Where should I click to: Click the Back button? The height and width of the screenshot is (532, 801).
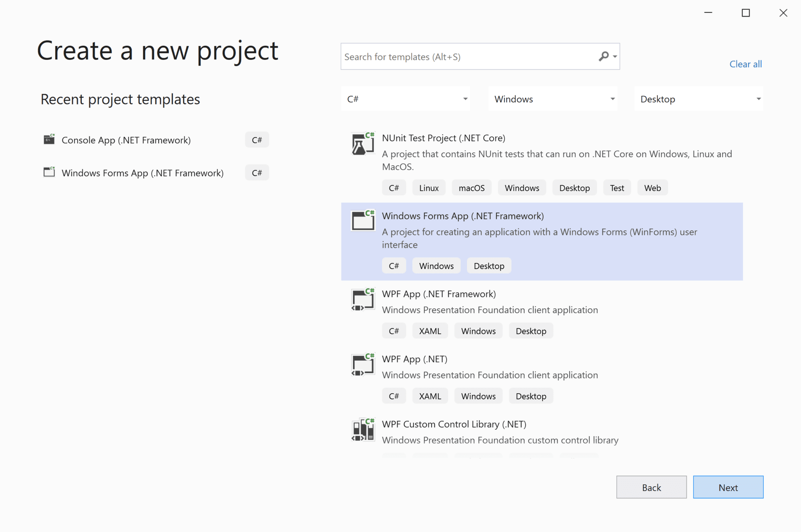coord(652,487)
